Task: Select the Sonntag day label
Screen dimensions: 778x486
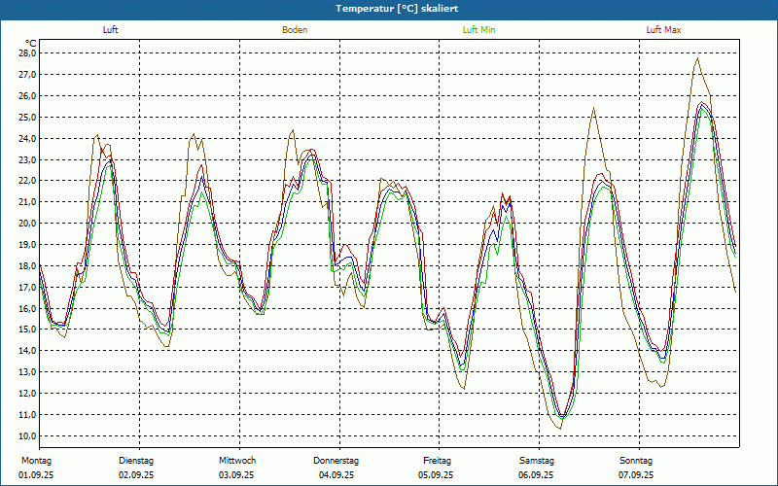Action: pyautogui.click(x=636, y=461)
